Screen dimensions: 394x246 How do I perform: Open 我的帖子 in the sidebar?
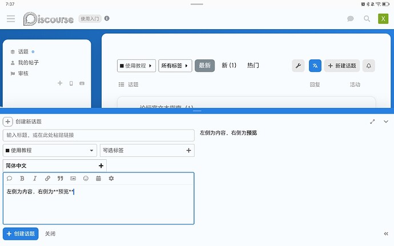point(28,63)
